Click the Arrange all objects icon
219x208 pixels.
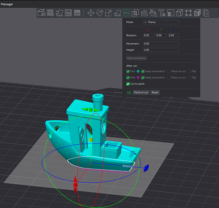click(x=68, y=13)
